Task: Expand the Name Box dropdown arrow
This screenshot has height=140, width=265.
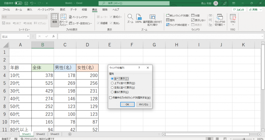Action: 28,37
